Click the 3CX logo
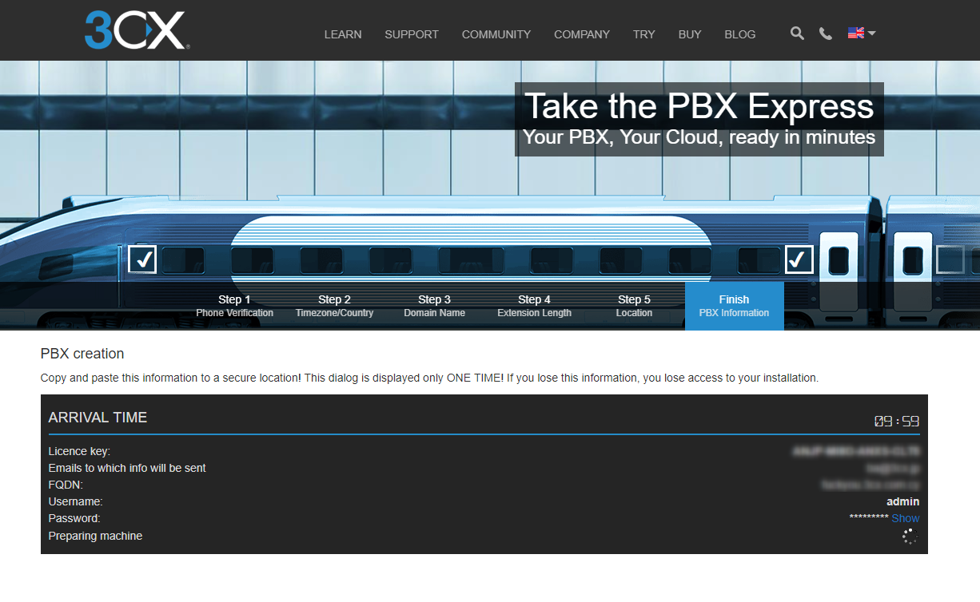The height and width of the screenshot is (602, 980). pos(137,30)
